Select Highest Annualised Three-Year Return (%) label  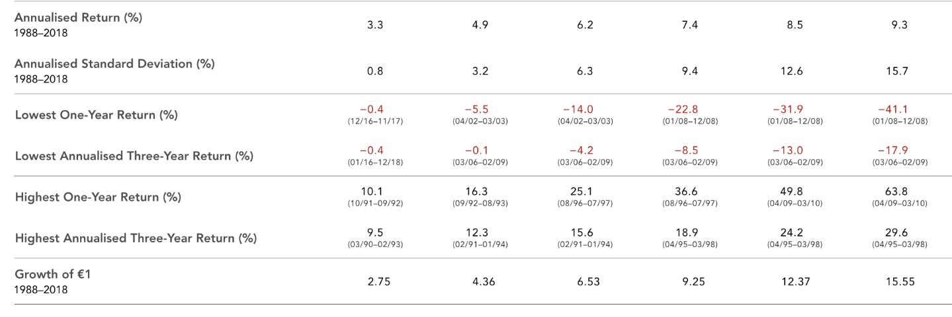coord(136,238)
